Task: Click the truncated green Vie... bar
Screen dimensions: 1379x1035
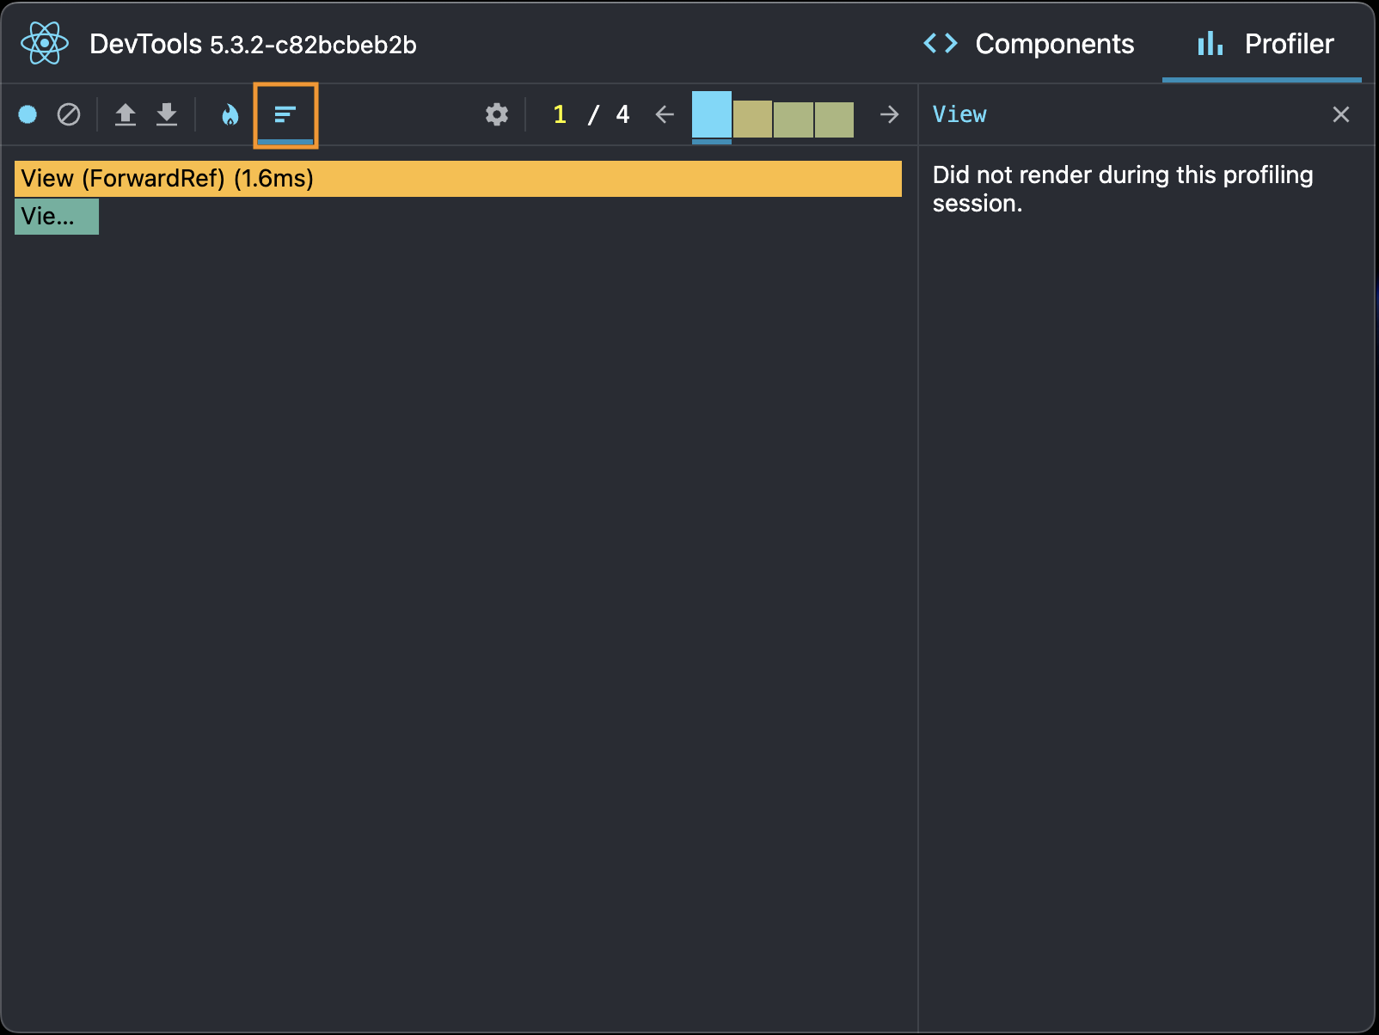Action: (57, 217)
